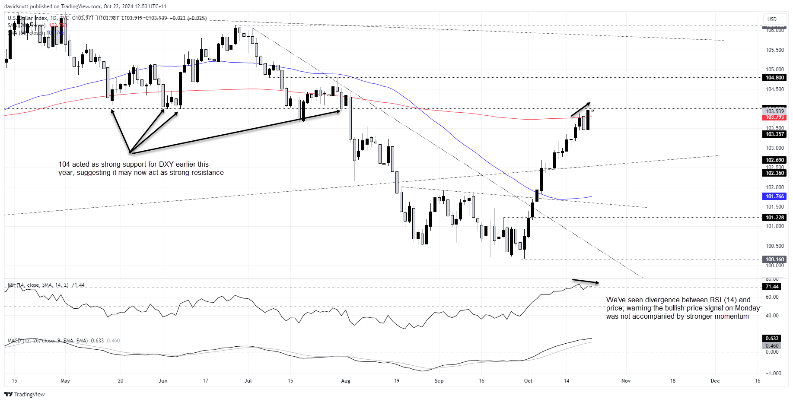Select the SMA (200, close) indicator label
Image resolution: width=793 pixels, height=402 pixels.
(x=27, y=25)
